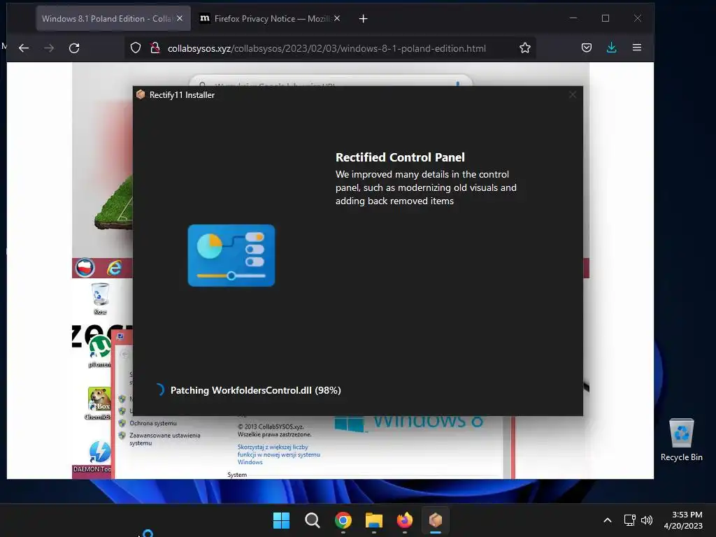Open network status tray icon
The height and width of the screenshot is (537, 716).
tap(630, 520)
